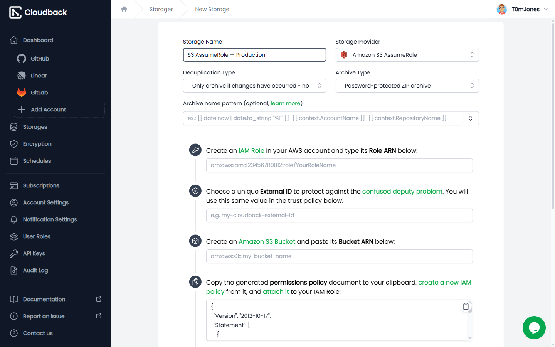Click the Cloudback logo

(x=38, y=12)
